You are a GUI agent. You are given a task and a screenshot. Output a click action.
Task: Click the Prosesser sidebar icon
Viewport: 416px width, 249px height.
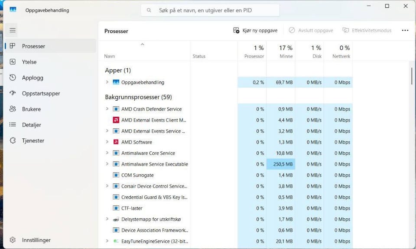[x=13, y=46]
